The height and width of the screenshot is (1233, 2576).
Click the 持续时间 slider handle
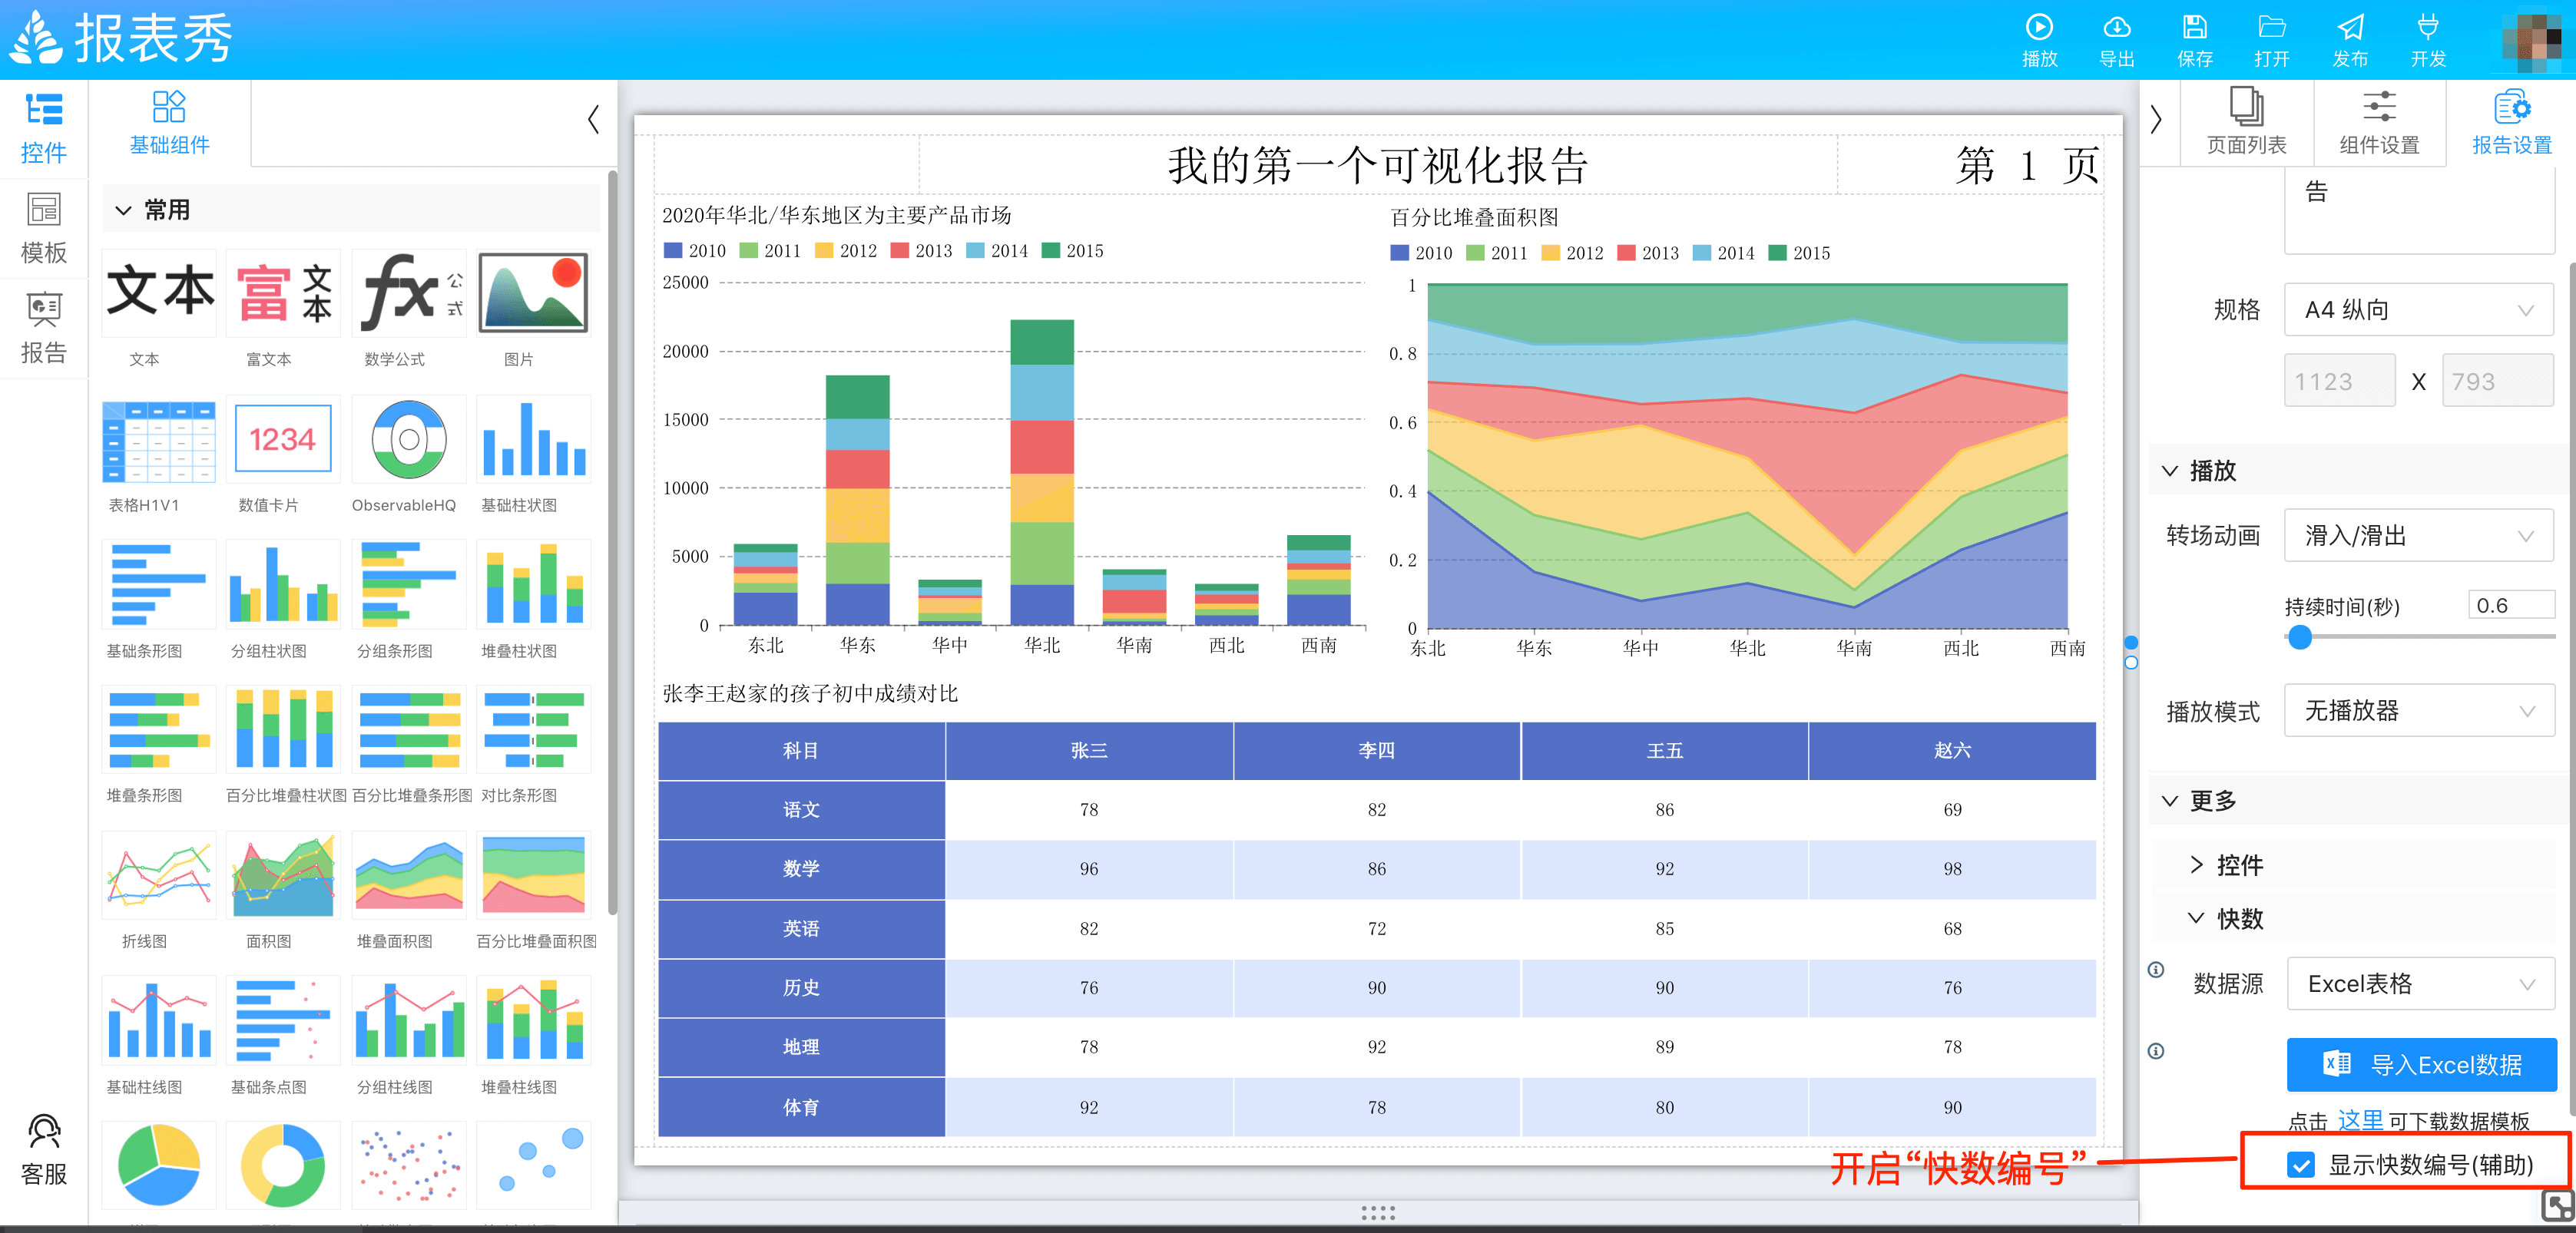(2299, 637)
